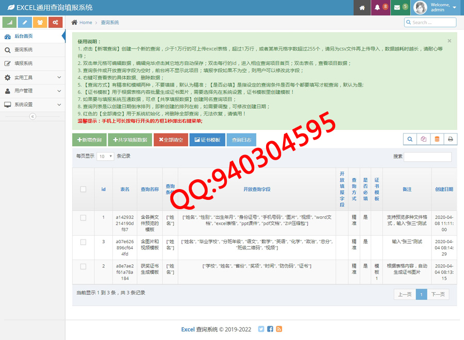Click the red 全部清空 button

click(170, 140)
